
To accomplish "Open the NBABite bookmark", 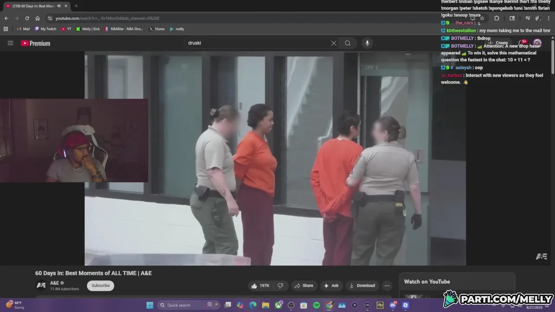I will (x=124, y=29).
